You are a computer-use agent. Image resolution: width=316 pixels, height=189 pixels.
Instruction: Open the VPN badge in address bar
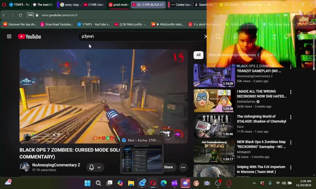click(x=30, y=15)
